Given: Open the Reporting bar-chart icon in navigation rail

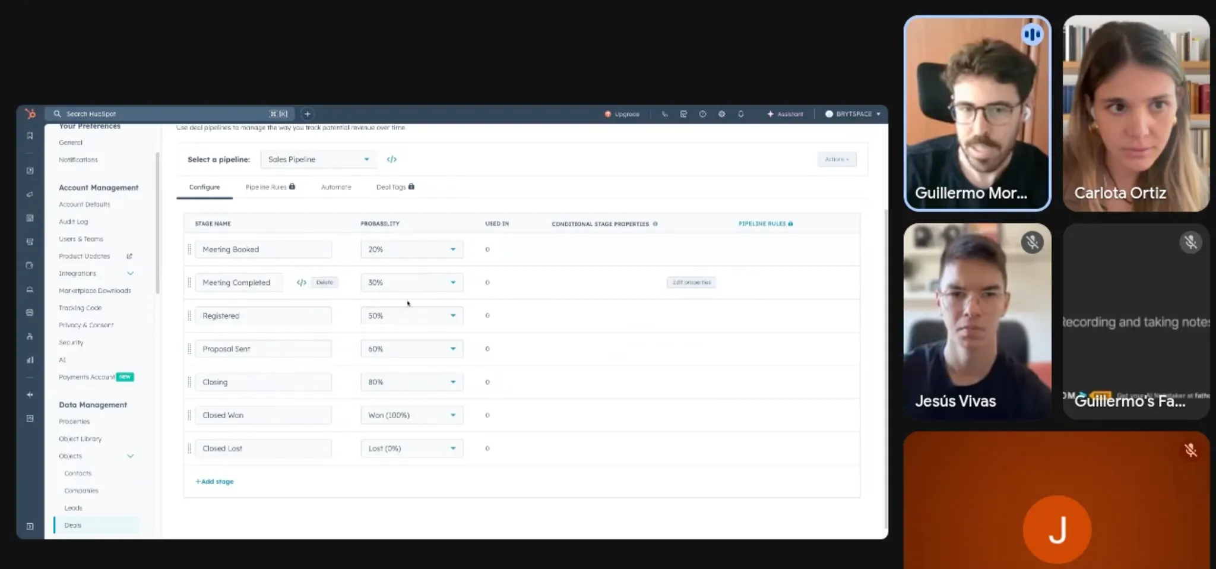Looking at the screenshot, I should 30,360.
